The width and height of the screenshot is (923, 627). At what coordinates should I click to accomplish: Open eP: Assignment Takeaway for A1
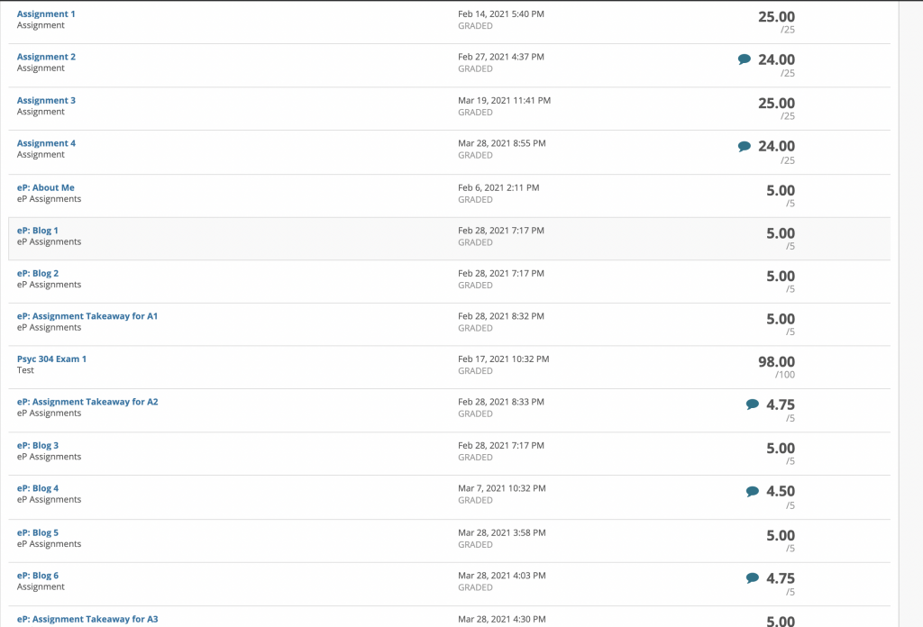pyautogui.click(x=87, y=316)
